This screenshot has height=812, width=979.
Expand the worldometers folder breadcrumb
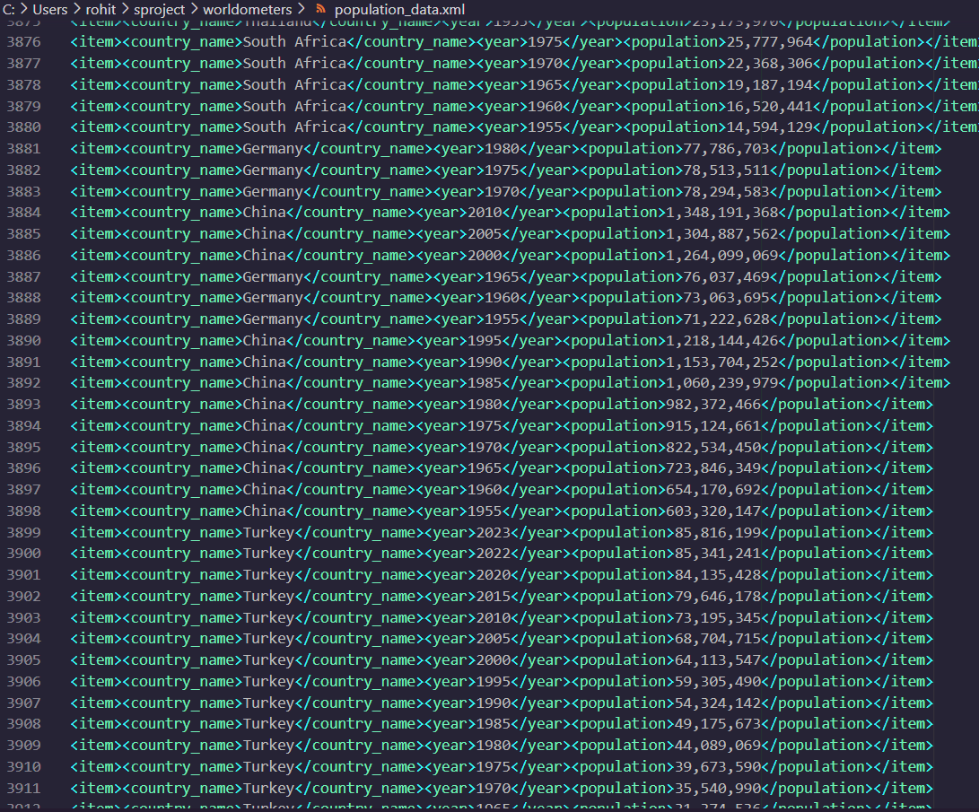point(248,9)
